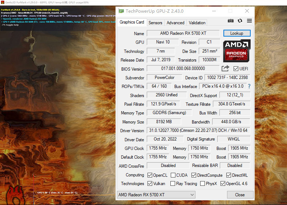Viewport: 287px width, 205px height.
Task: Click the Resizable BAR field showing Disabled
Action: click(x=235, y=166)
